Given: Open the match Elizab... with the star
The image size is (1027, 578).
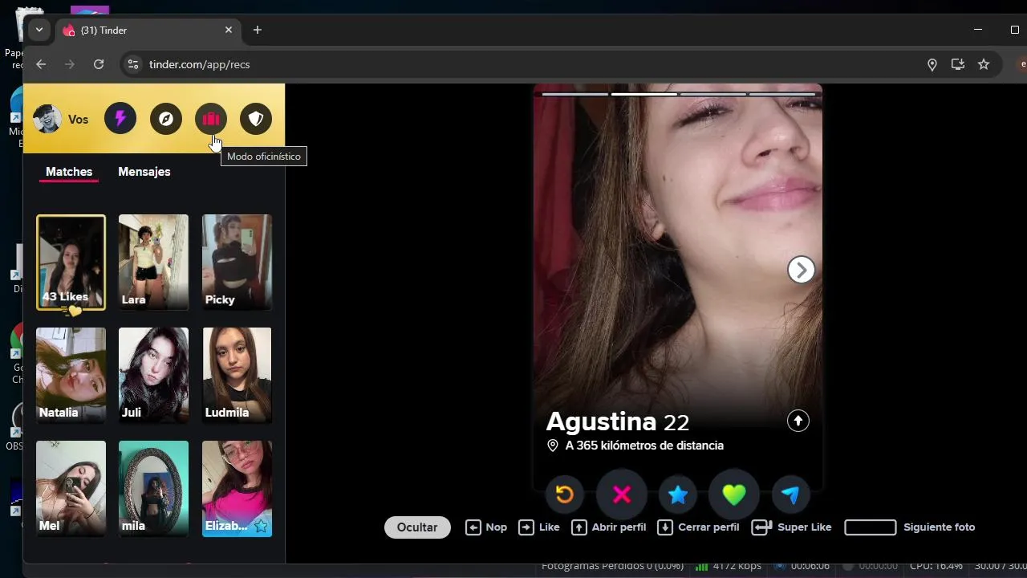Looking at the screenshot, I should click(x=237, y=488).
